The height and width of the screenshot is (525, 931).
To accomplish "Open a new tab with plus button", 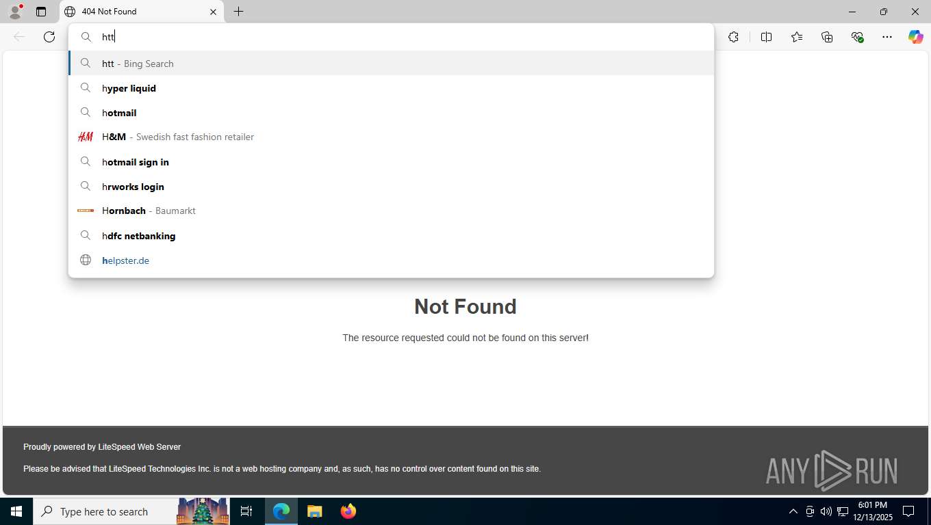I will [238, 12].
